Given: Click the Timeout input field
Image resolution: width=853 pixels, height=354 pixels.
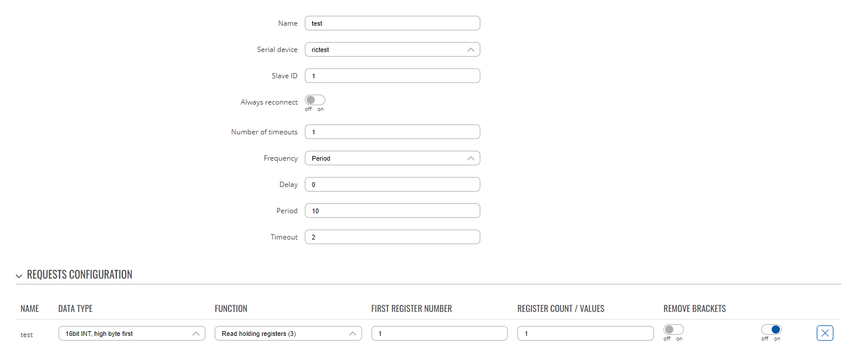Looking at the screenshot, I should (x=393, y=237).
